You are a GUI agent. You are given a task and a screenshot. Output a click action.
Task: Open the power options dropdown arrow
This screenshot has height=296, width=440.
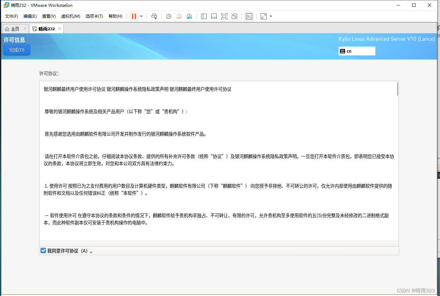point(141,16)
